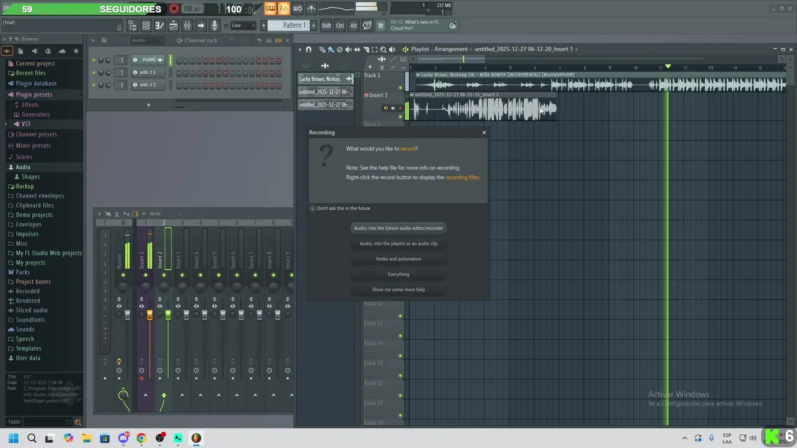Select the Draw pencil tool in Playlist
The image size is (797, 448).
pos(323,49)
